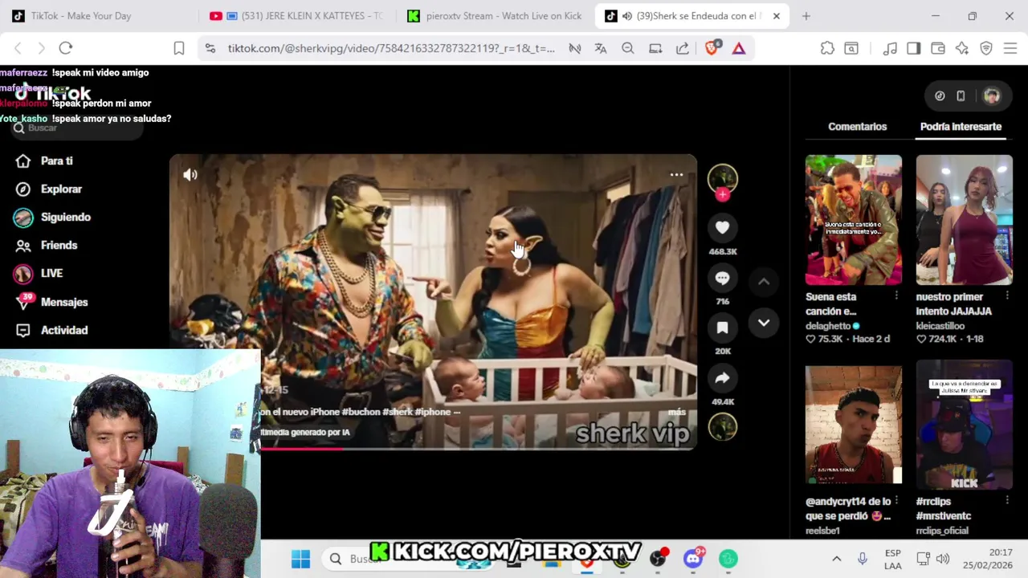This screenshot has width=1028, height=578.
Task: Open TikTok header phone app icon
Action: click(x=961, y=96)
